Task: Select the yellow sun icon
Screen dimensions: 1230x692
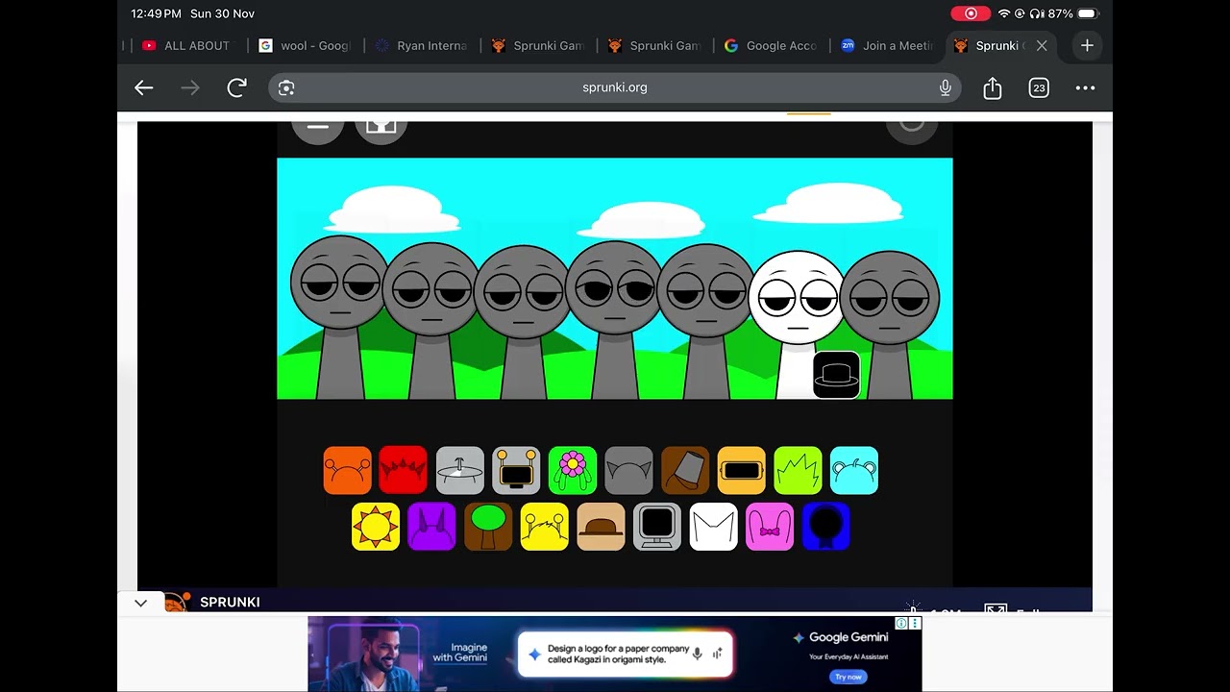Action: point(376,527)
